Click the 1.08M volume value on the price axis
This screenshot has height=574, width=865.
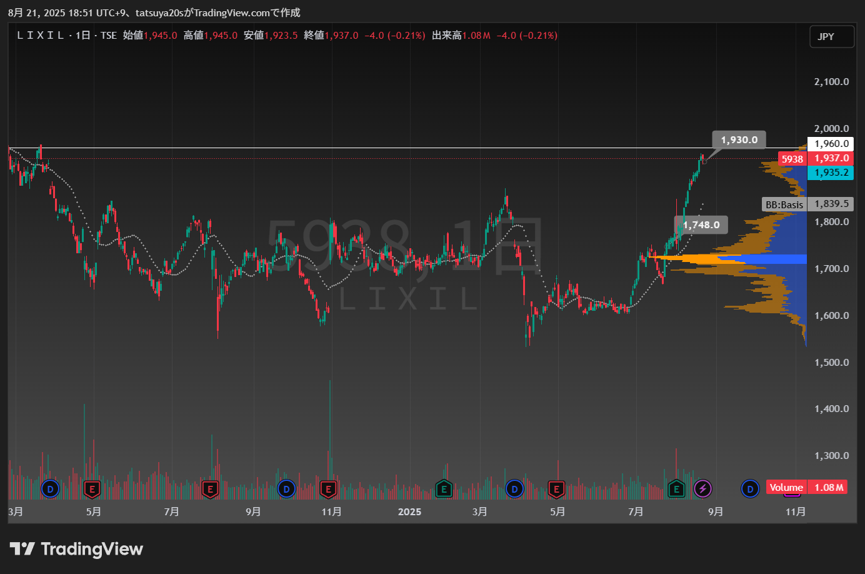[x=829, y=487]
